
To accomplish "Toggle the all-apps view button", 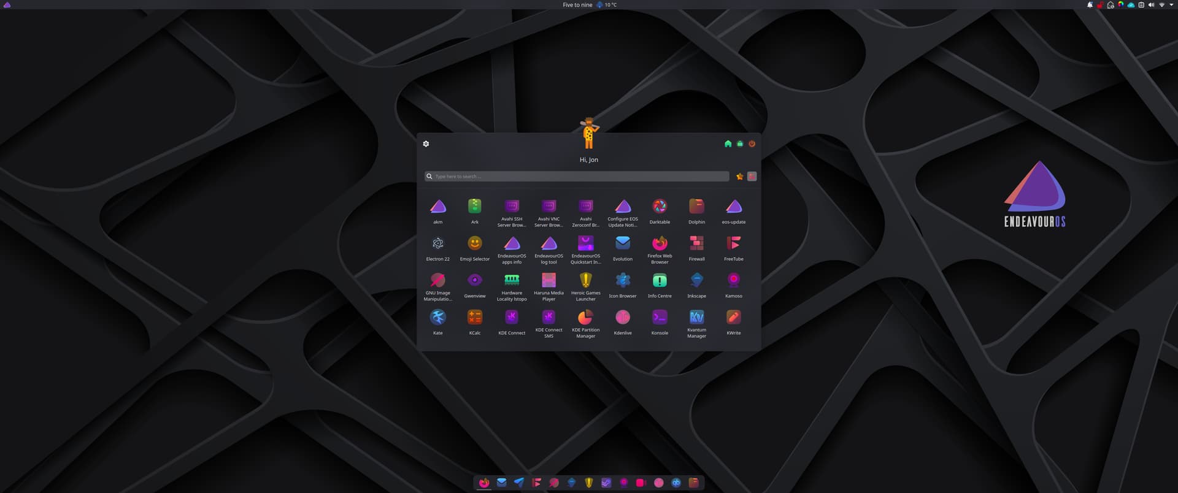I will 752,177.
